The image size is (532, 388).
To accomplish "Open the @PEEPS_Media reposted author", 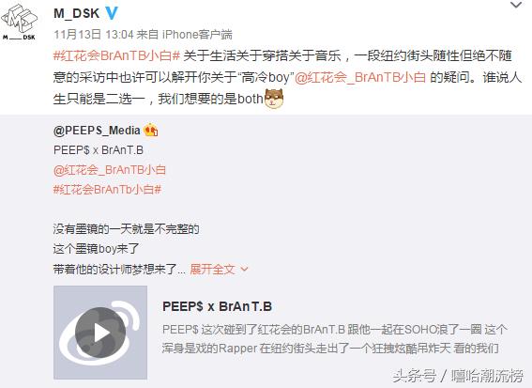I will point(97,131).
